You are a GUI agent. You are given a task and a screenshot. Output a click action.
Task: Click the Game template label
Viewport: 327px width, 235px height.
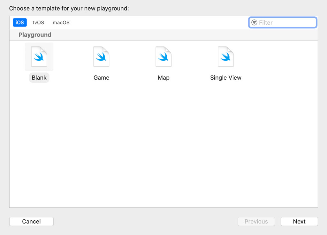tap(101, 78)
